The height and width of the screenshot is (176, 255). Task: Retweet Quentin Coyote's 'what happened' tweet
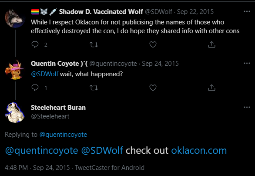94,88
